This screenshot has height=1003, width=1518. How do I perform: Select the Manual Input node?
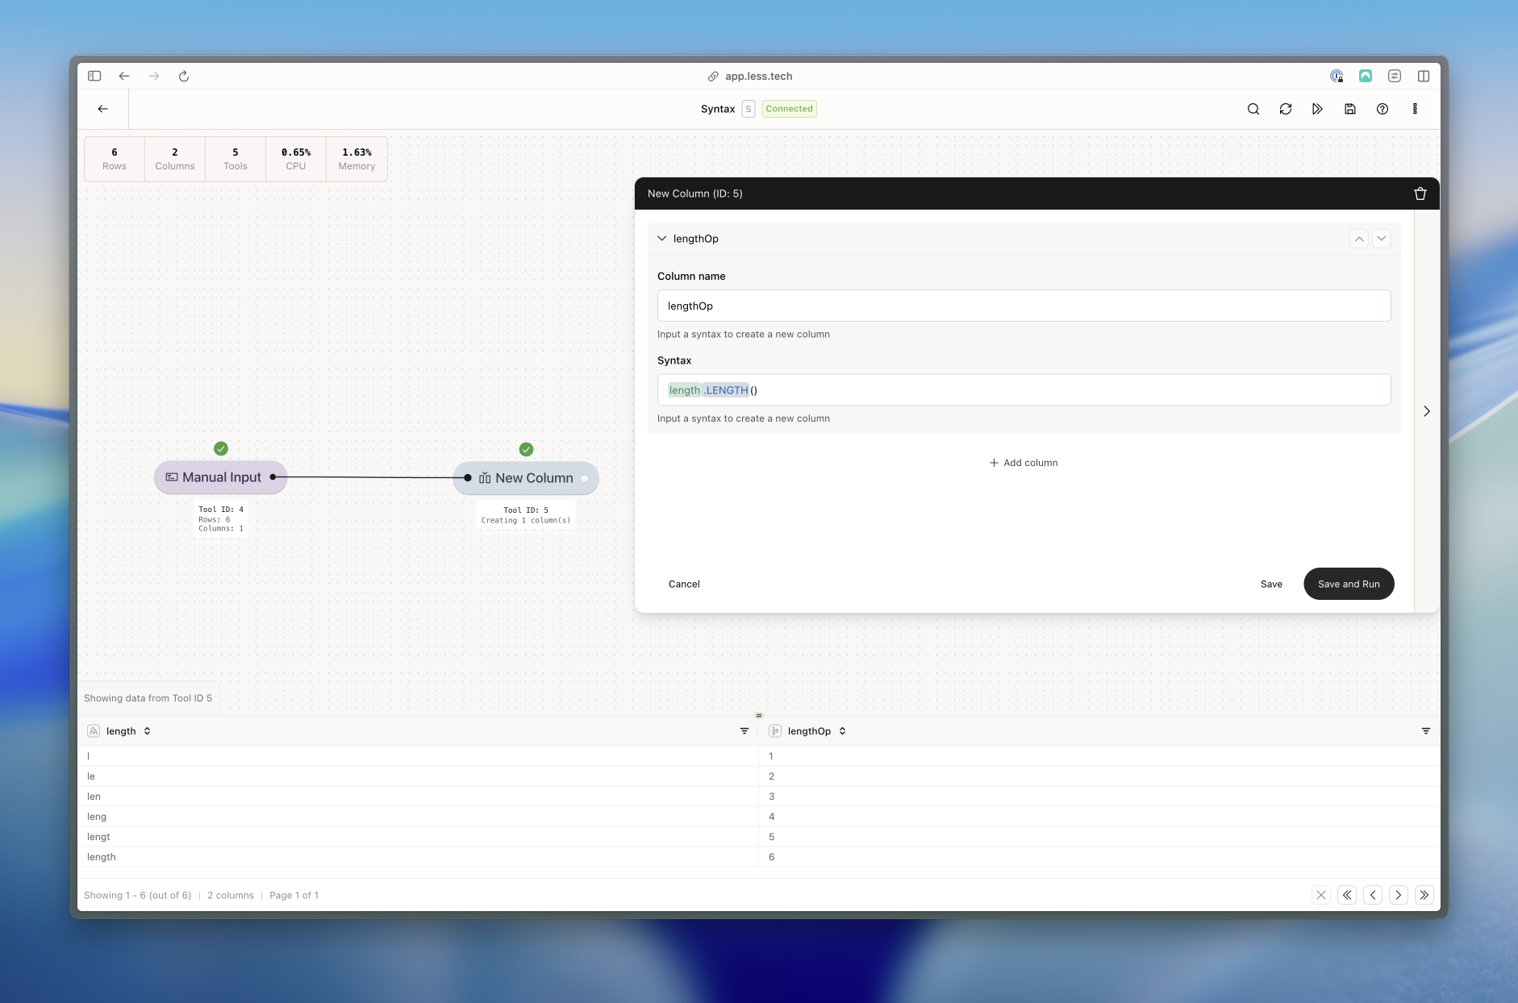click(x=221, y=477)
